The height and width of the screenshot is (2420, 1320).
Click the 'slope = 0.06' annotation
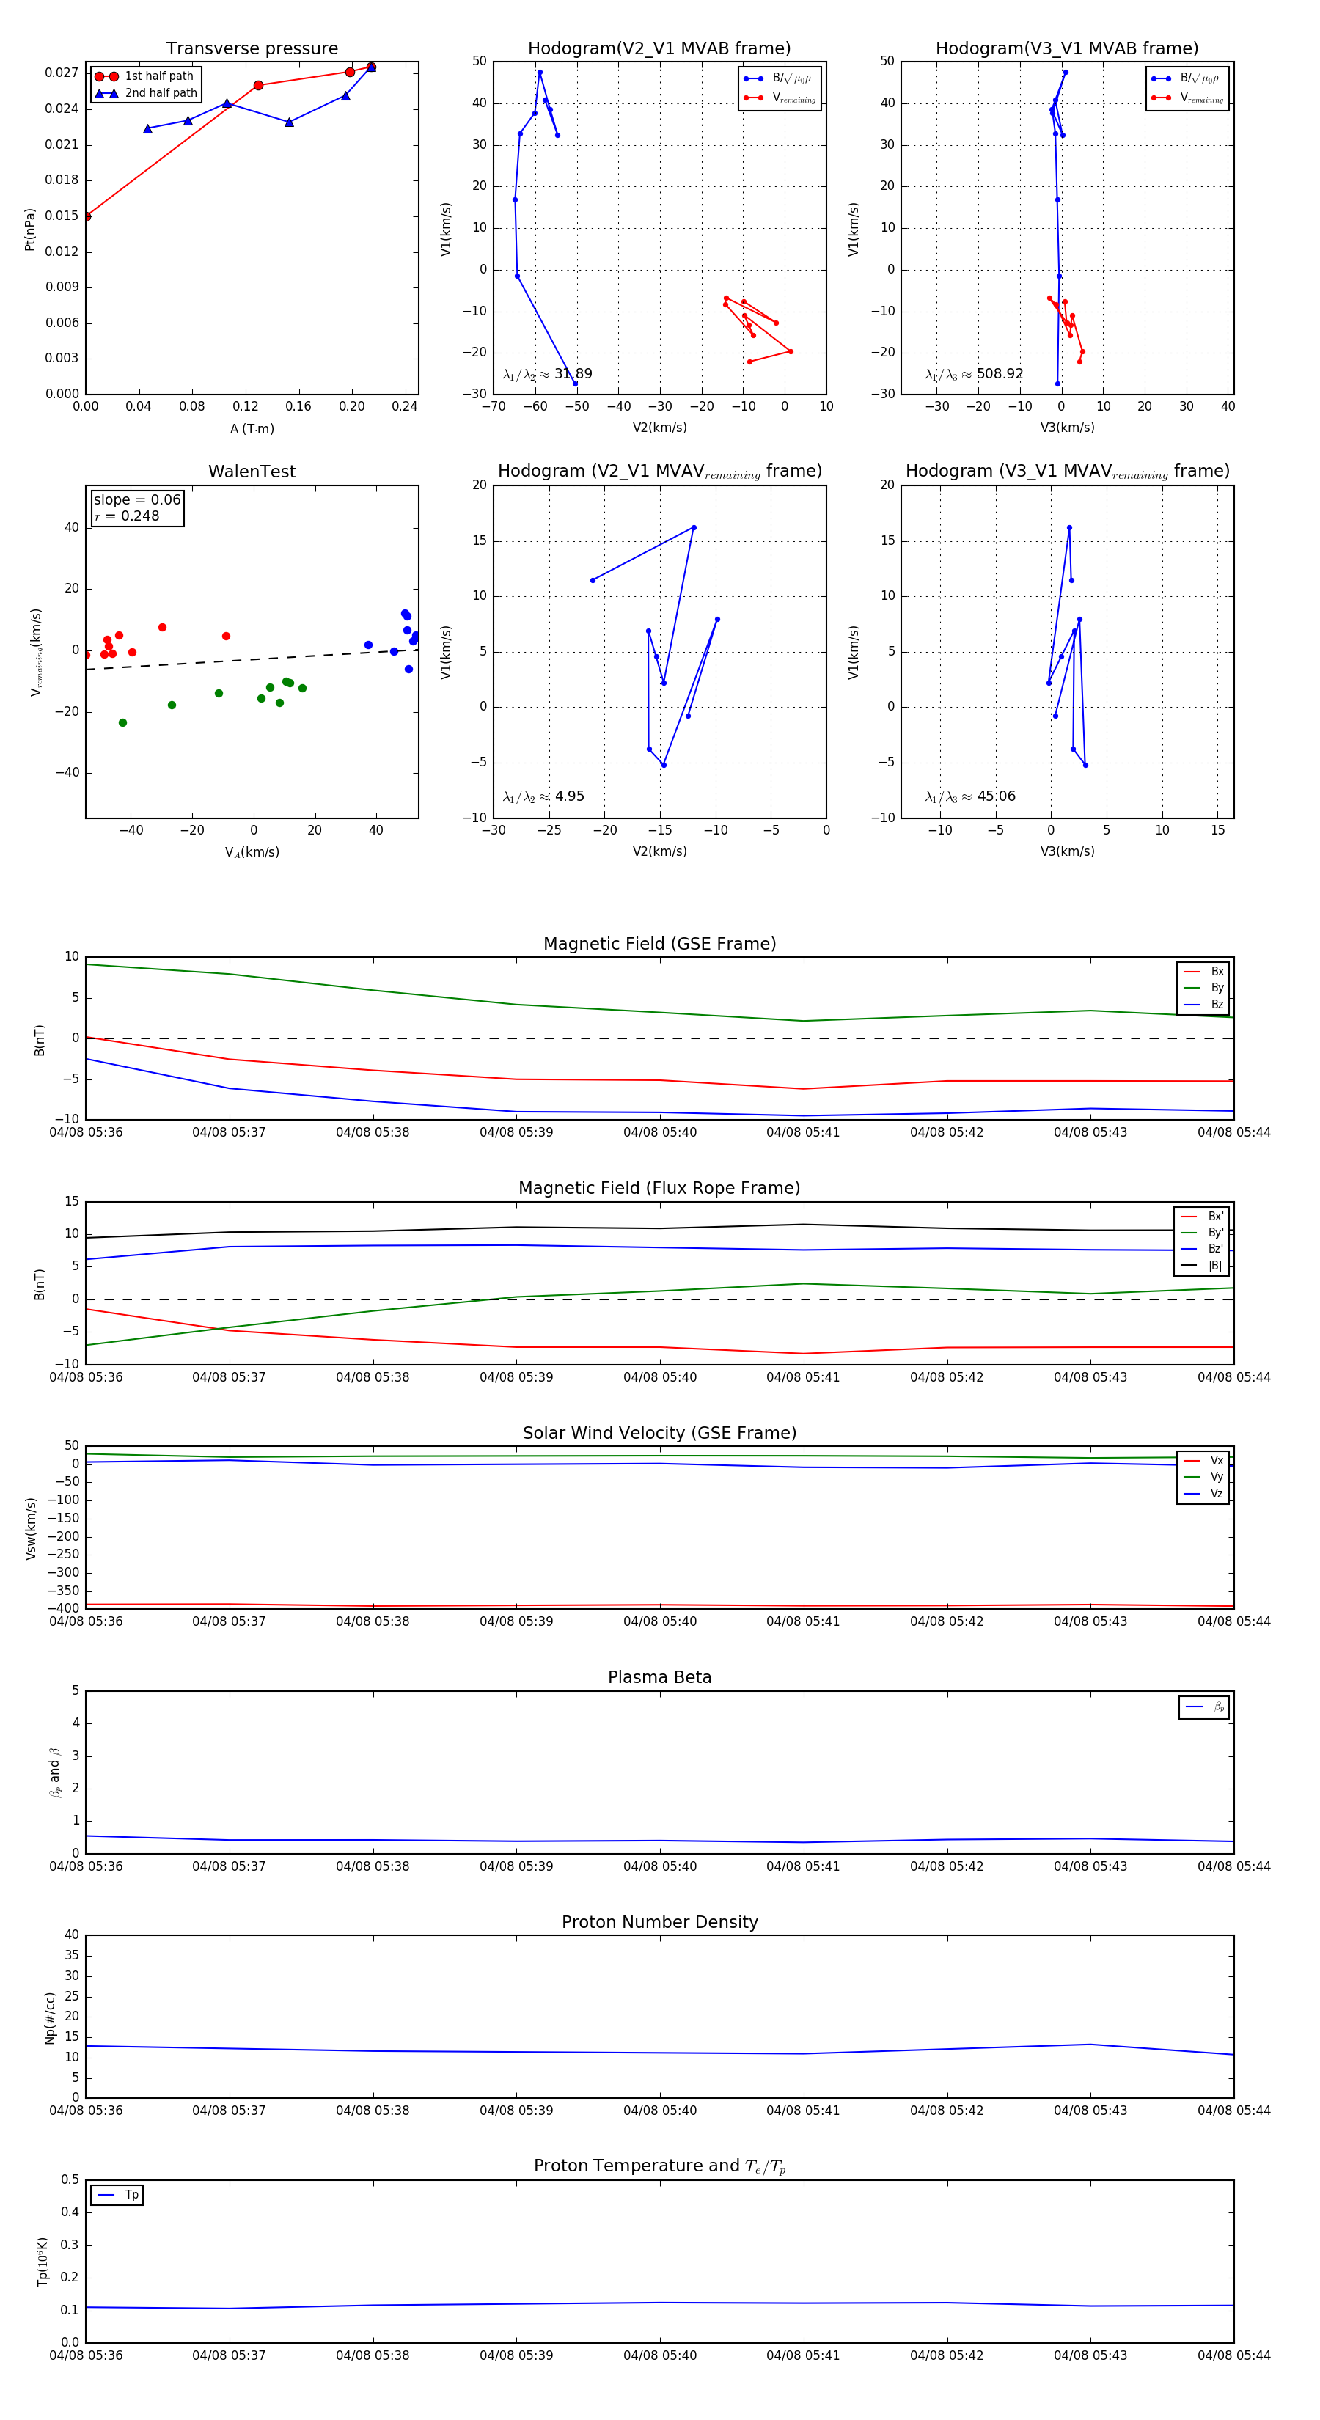pos(137,500)
